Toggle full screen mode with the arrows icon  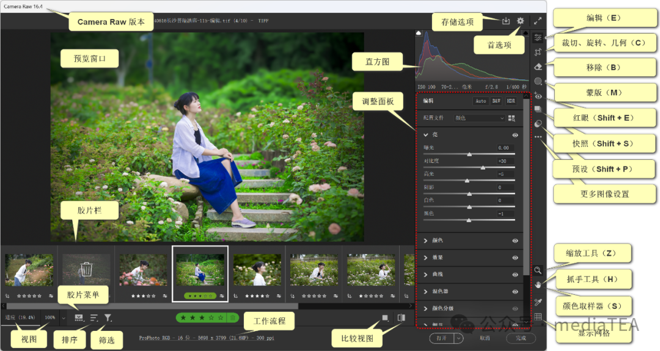pos(538,21)
